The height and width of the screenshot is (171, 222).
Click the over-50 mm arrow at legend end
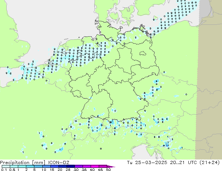(111, 166)
